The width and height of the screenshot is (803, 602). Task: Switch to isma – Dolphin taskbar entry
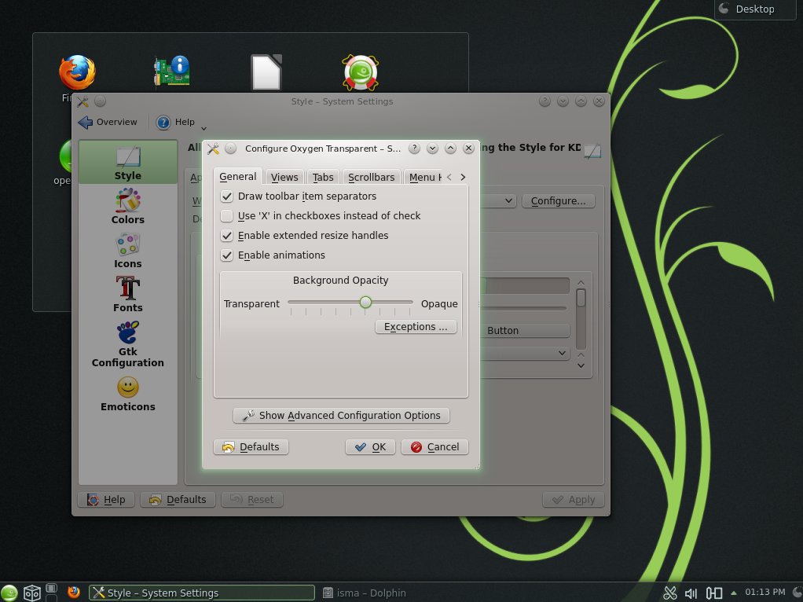[364, 593]
